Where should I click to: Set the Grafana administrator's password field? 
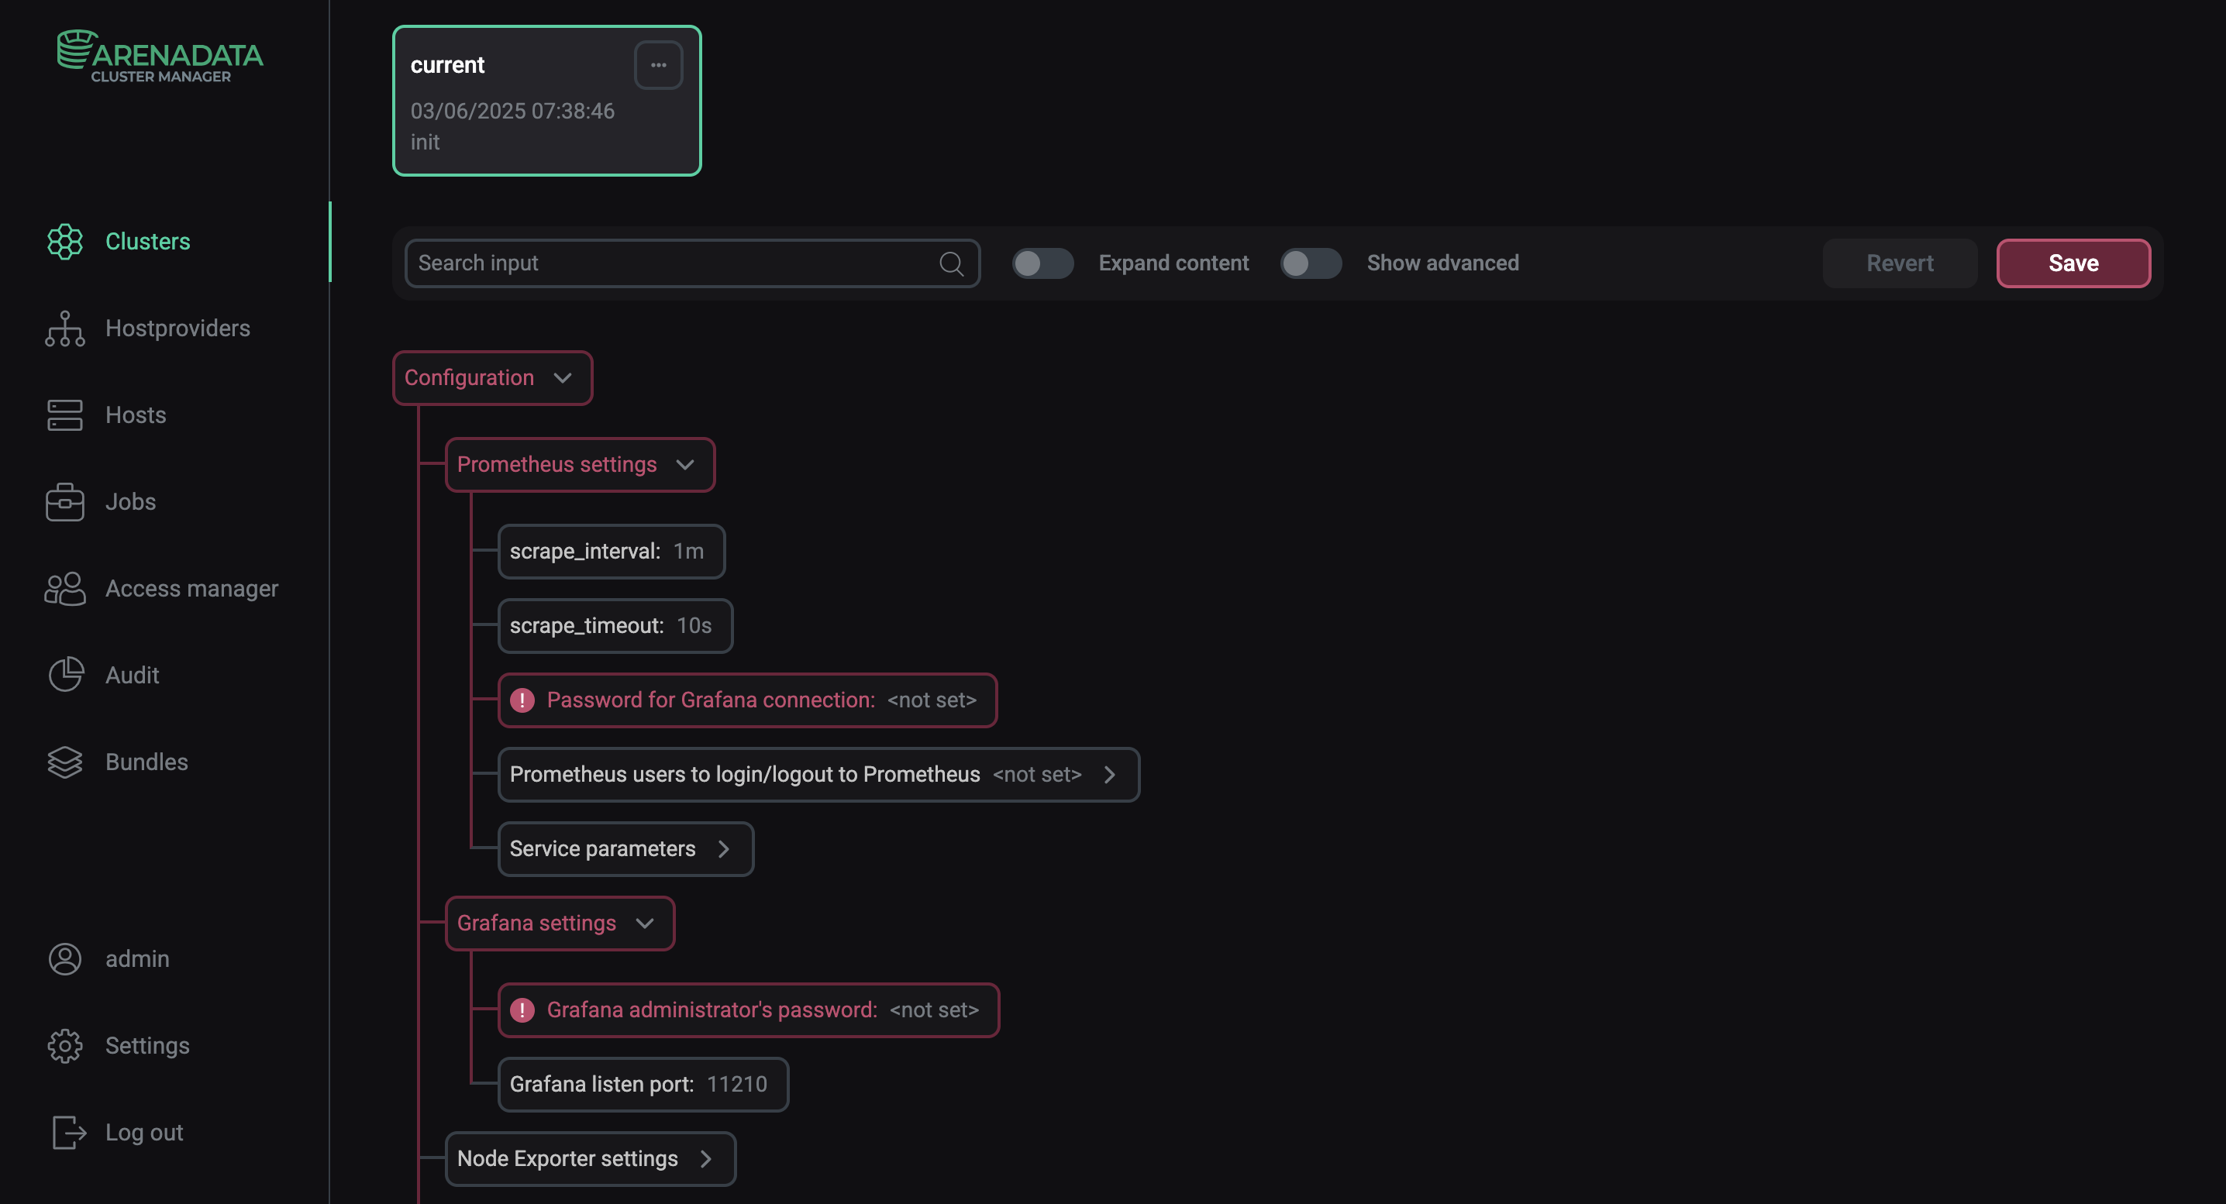(x=749, y=1010)
